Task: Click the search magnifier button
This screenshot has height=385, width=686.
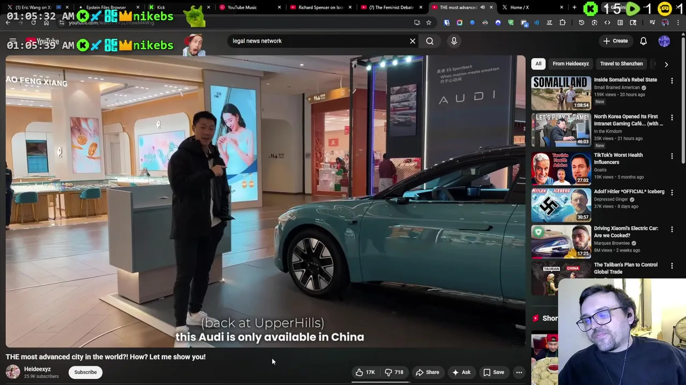Action: coord(430,41)
